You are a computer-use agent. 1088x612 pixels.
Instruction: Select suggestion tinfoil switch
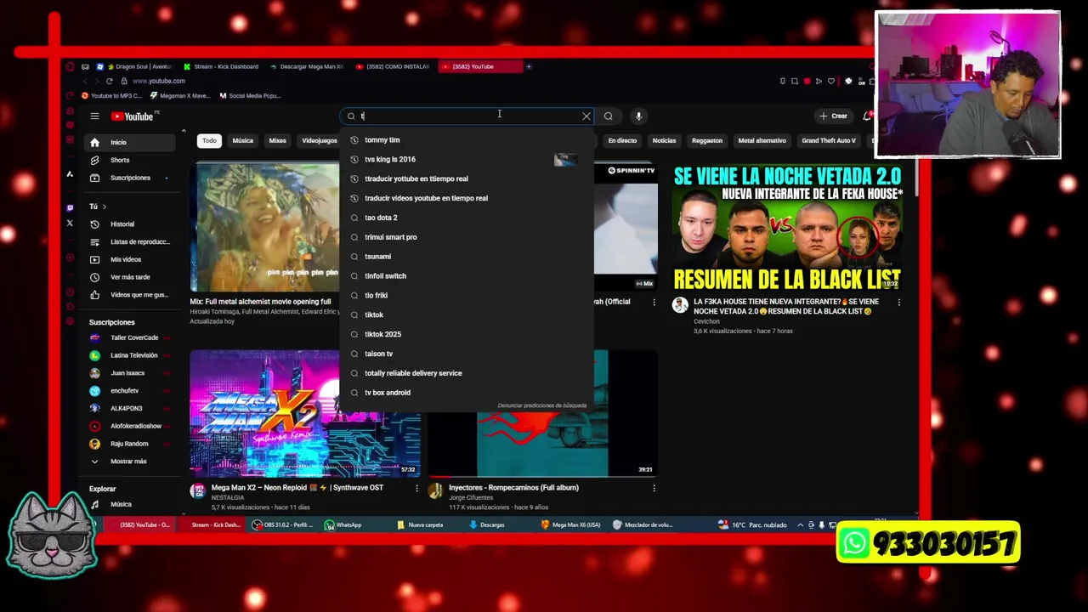(466, 276)
